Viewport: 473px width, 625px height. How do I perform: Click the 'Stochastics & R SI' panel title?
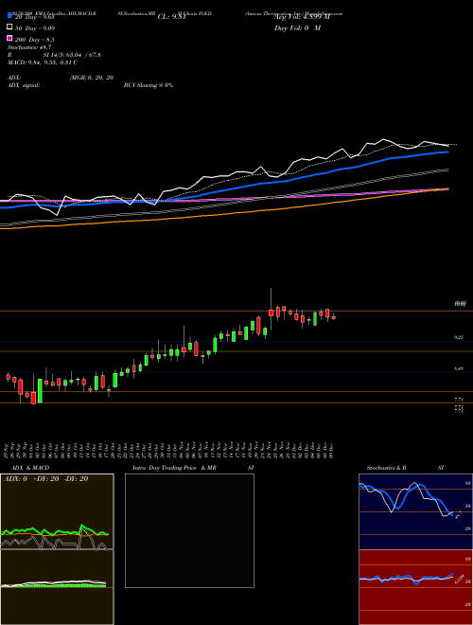[405, 468]
